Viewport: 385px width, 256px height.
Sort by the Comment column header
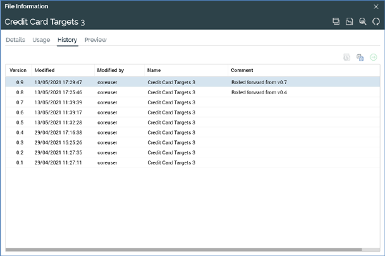click(242, 70)
